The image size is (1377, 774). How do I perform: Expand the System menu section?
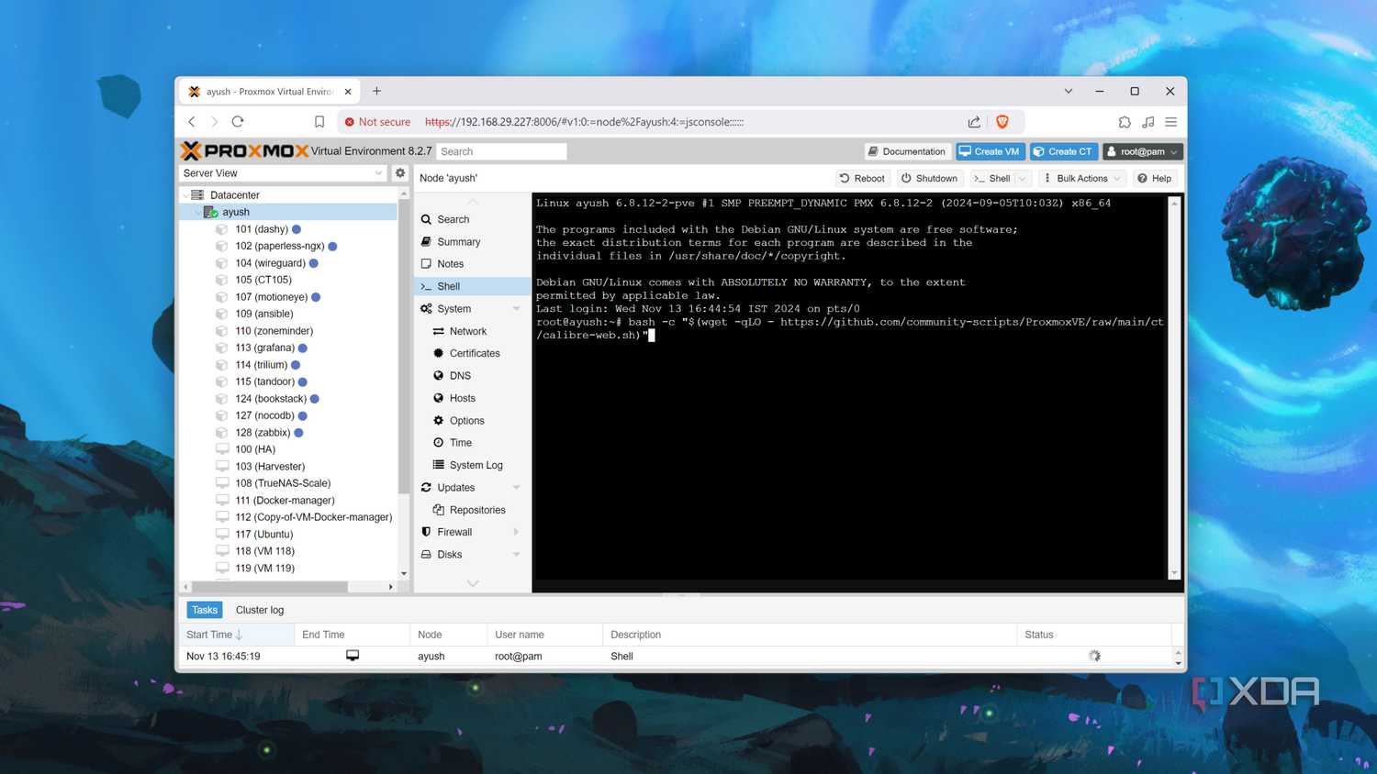pos(516,309)
